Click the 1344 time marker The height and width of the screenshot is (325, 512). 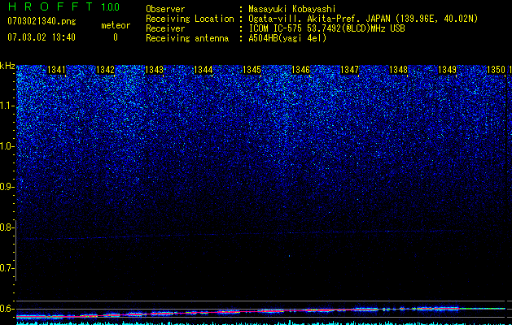click(x=203, y=70)
